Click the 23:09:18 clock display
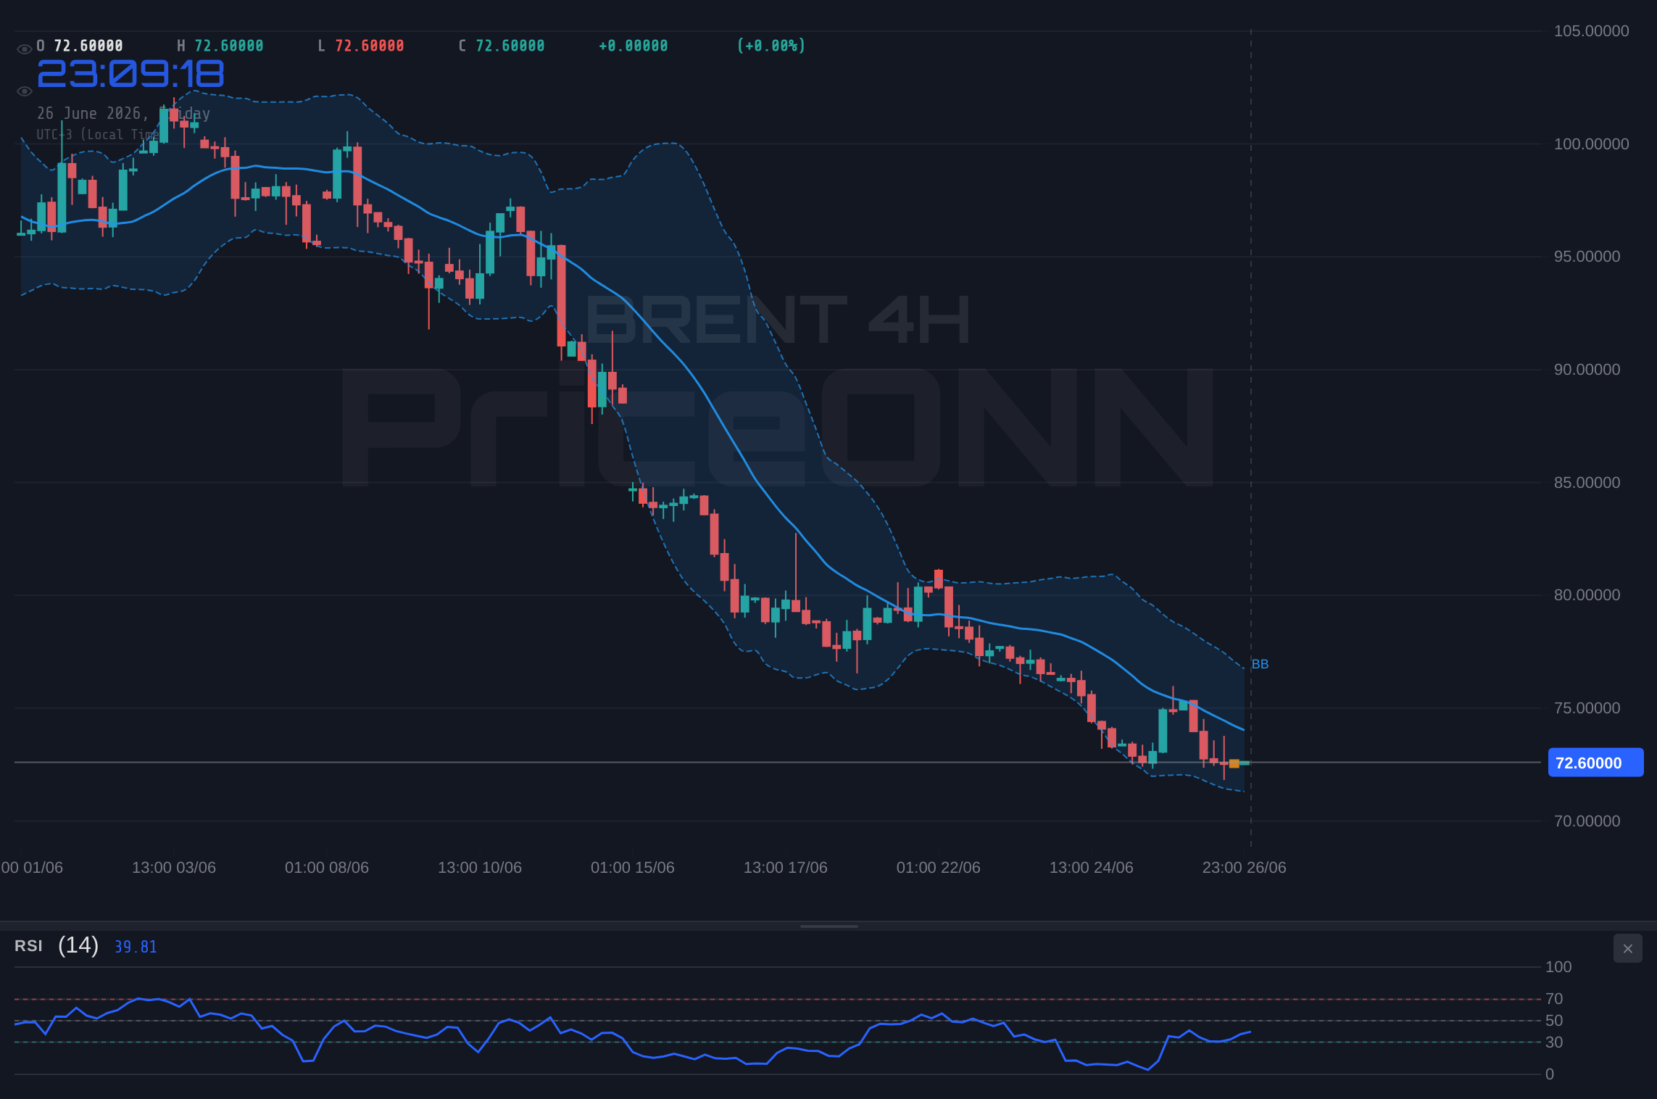This screenshot has height=1099, width=1657. (x=130, y=74)
